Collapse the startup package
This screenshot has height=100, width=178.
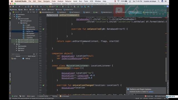point(19,23)
